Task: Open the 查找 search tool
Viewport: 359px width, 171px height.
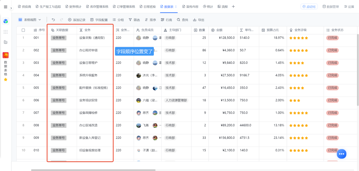Action: point(183,20)
